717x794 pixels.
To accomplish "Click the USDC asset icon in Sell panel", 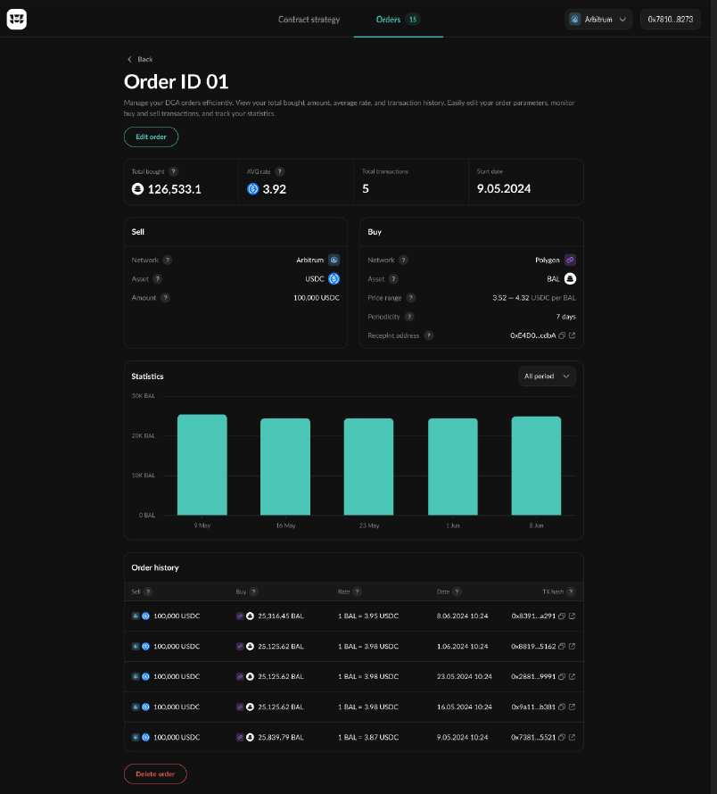I will (x=334, y=279).
